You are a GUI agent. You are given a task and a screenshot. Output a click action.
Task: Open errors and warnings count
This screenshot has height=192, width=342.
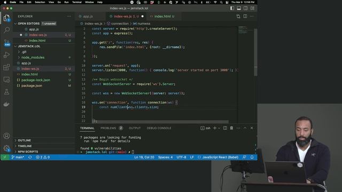coord(43,157)
